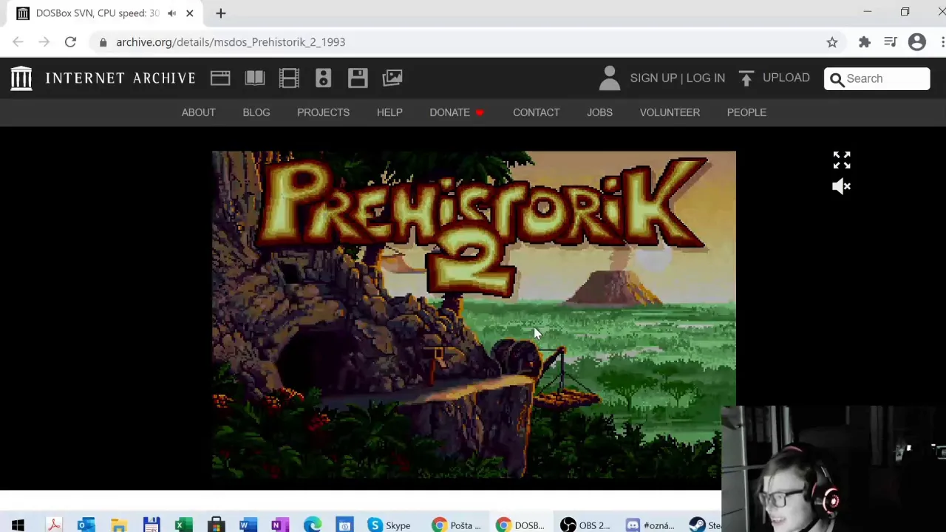Open the ABOUT menu item
946x532 pixels.
[x=199, y=112]
